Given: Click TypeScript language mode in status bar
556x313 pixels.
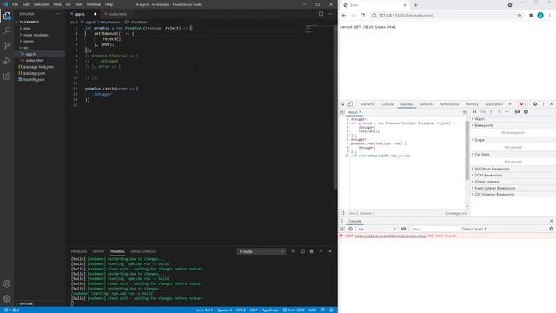Looking at the screenshot, I should coord(270,310).
